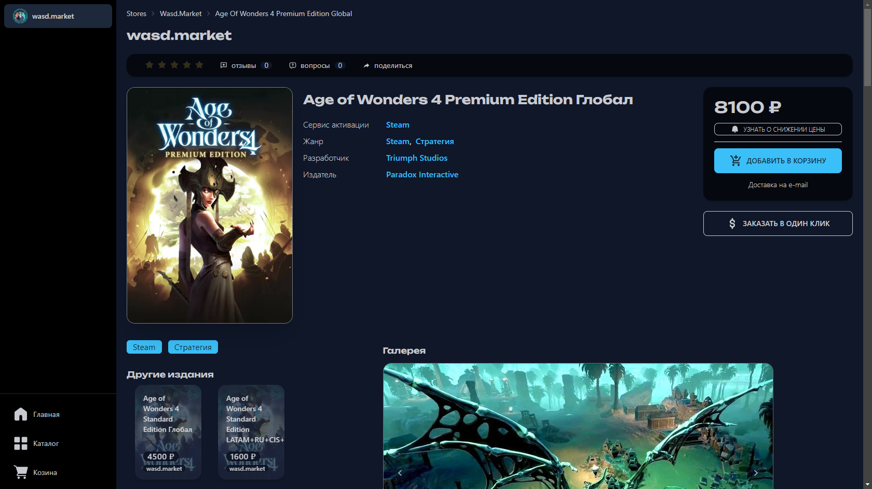Screen dimensions: 872x489
Task: Open Standard Edition LATAM+RU+CIS card for 1600 ₽
Action: (251, 432)
